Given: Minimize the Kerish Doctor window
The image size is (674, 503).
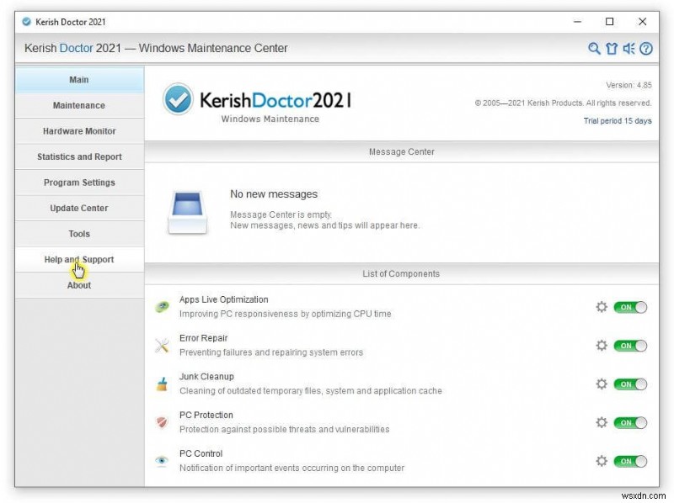Looking at the screenshot, I should (577, 22).
